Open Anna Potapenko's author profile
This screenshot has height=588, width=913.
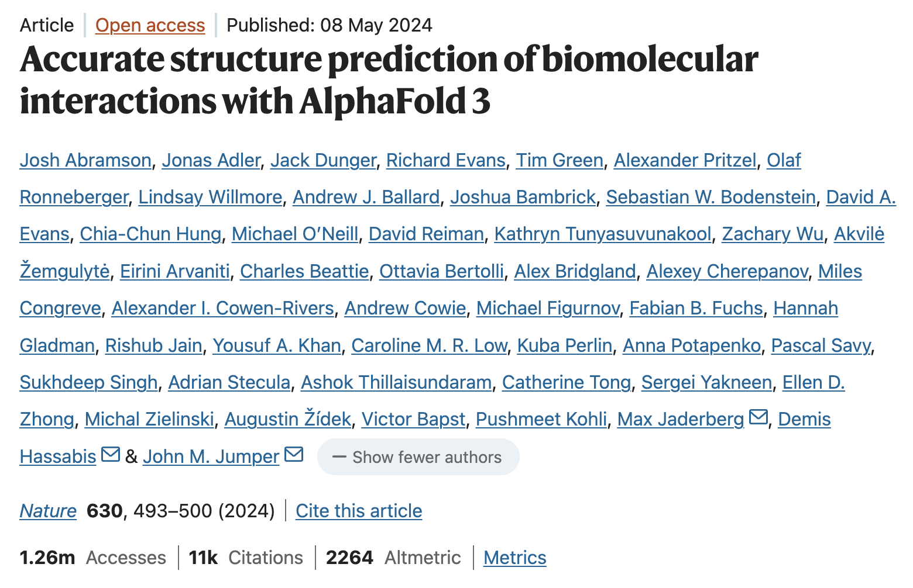pyautogui.click(x=692, y=345)
